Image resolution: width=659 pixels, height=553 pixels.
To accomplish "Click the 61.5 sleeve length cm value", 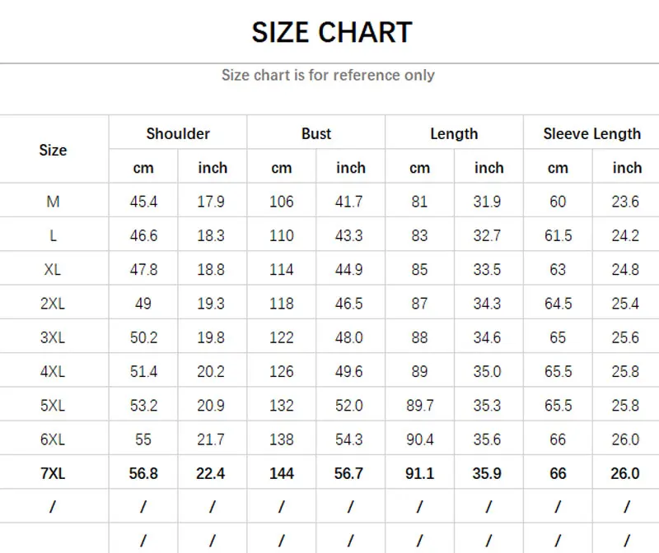I will (558, 236).
